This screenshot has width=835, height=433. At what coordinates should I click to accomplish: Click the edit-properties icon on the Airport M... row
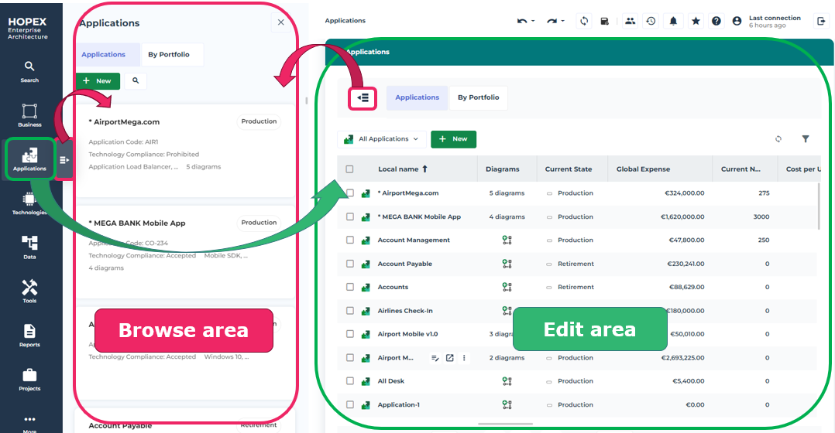tap(435, 358)
